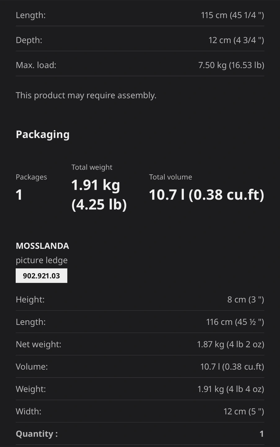Select the 116 cm (45 ½ ") package length value
The width and height of the screenshot is (280, 447).
(235, 322)
